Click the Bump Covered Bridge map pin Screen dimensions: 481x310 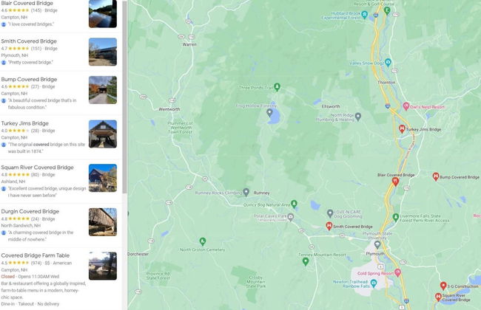coord(436,176)
